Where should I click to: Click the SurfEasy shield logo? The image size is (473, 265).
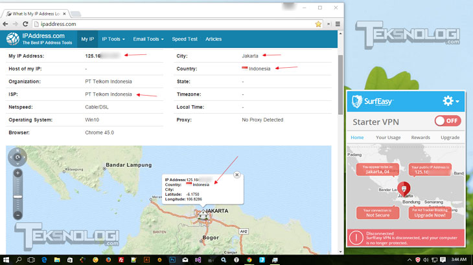point(357,101)
